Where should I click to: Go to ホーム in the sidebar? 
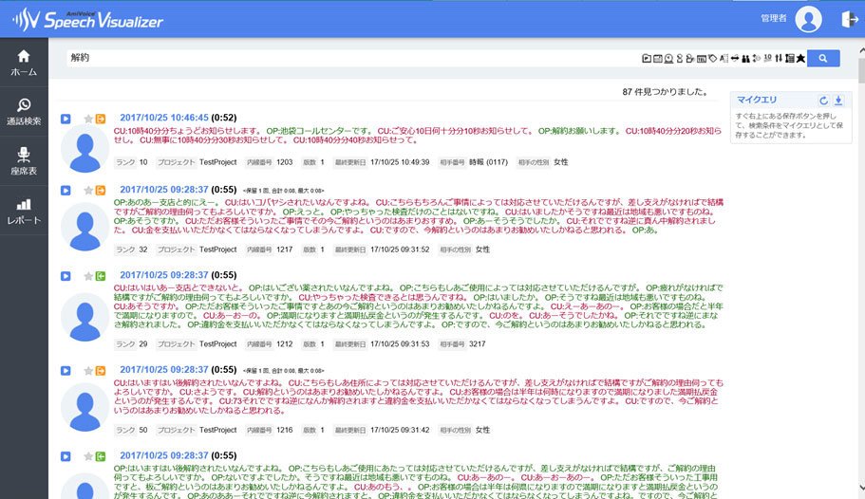[x=24, y=63]
